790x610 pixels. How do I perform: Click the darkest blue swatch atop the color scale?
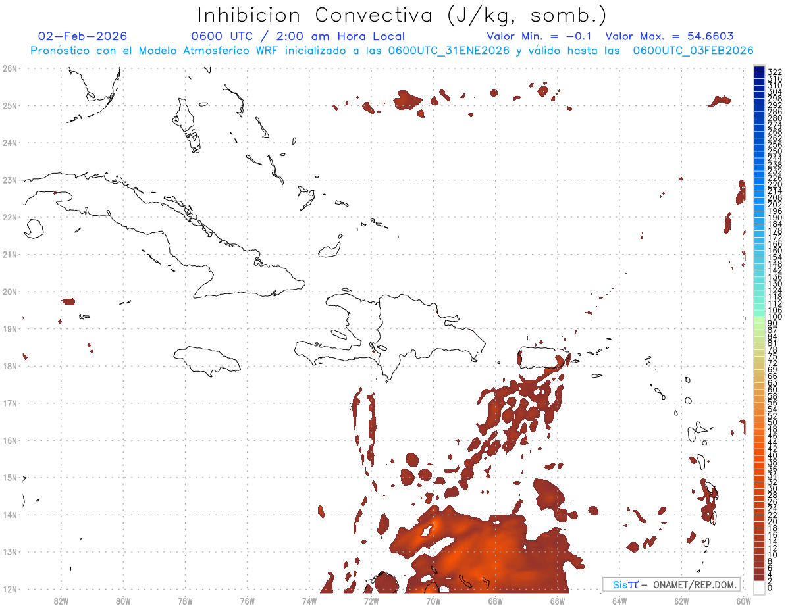point(759,69)
